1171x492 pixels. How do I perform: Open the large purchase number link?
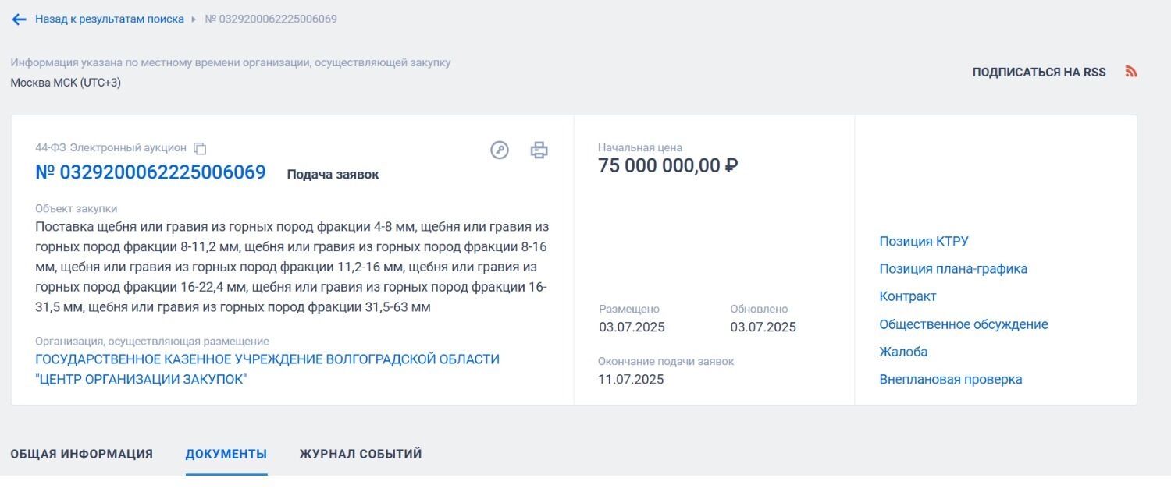pos(151,172)
